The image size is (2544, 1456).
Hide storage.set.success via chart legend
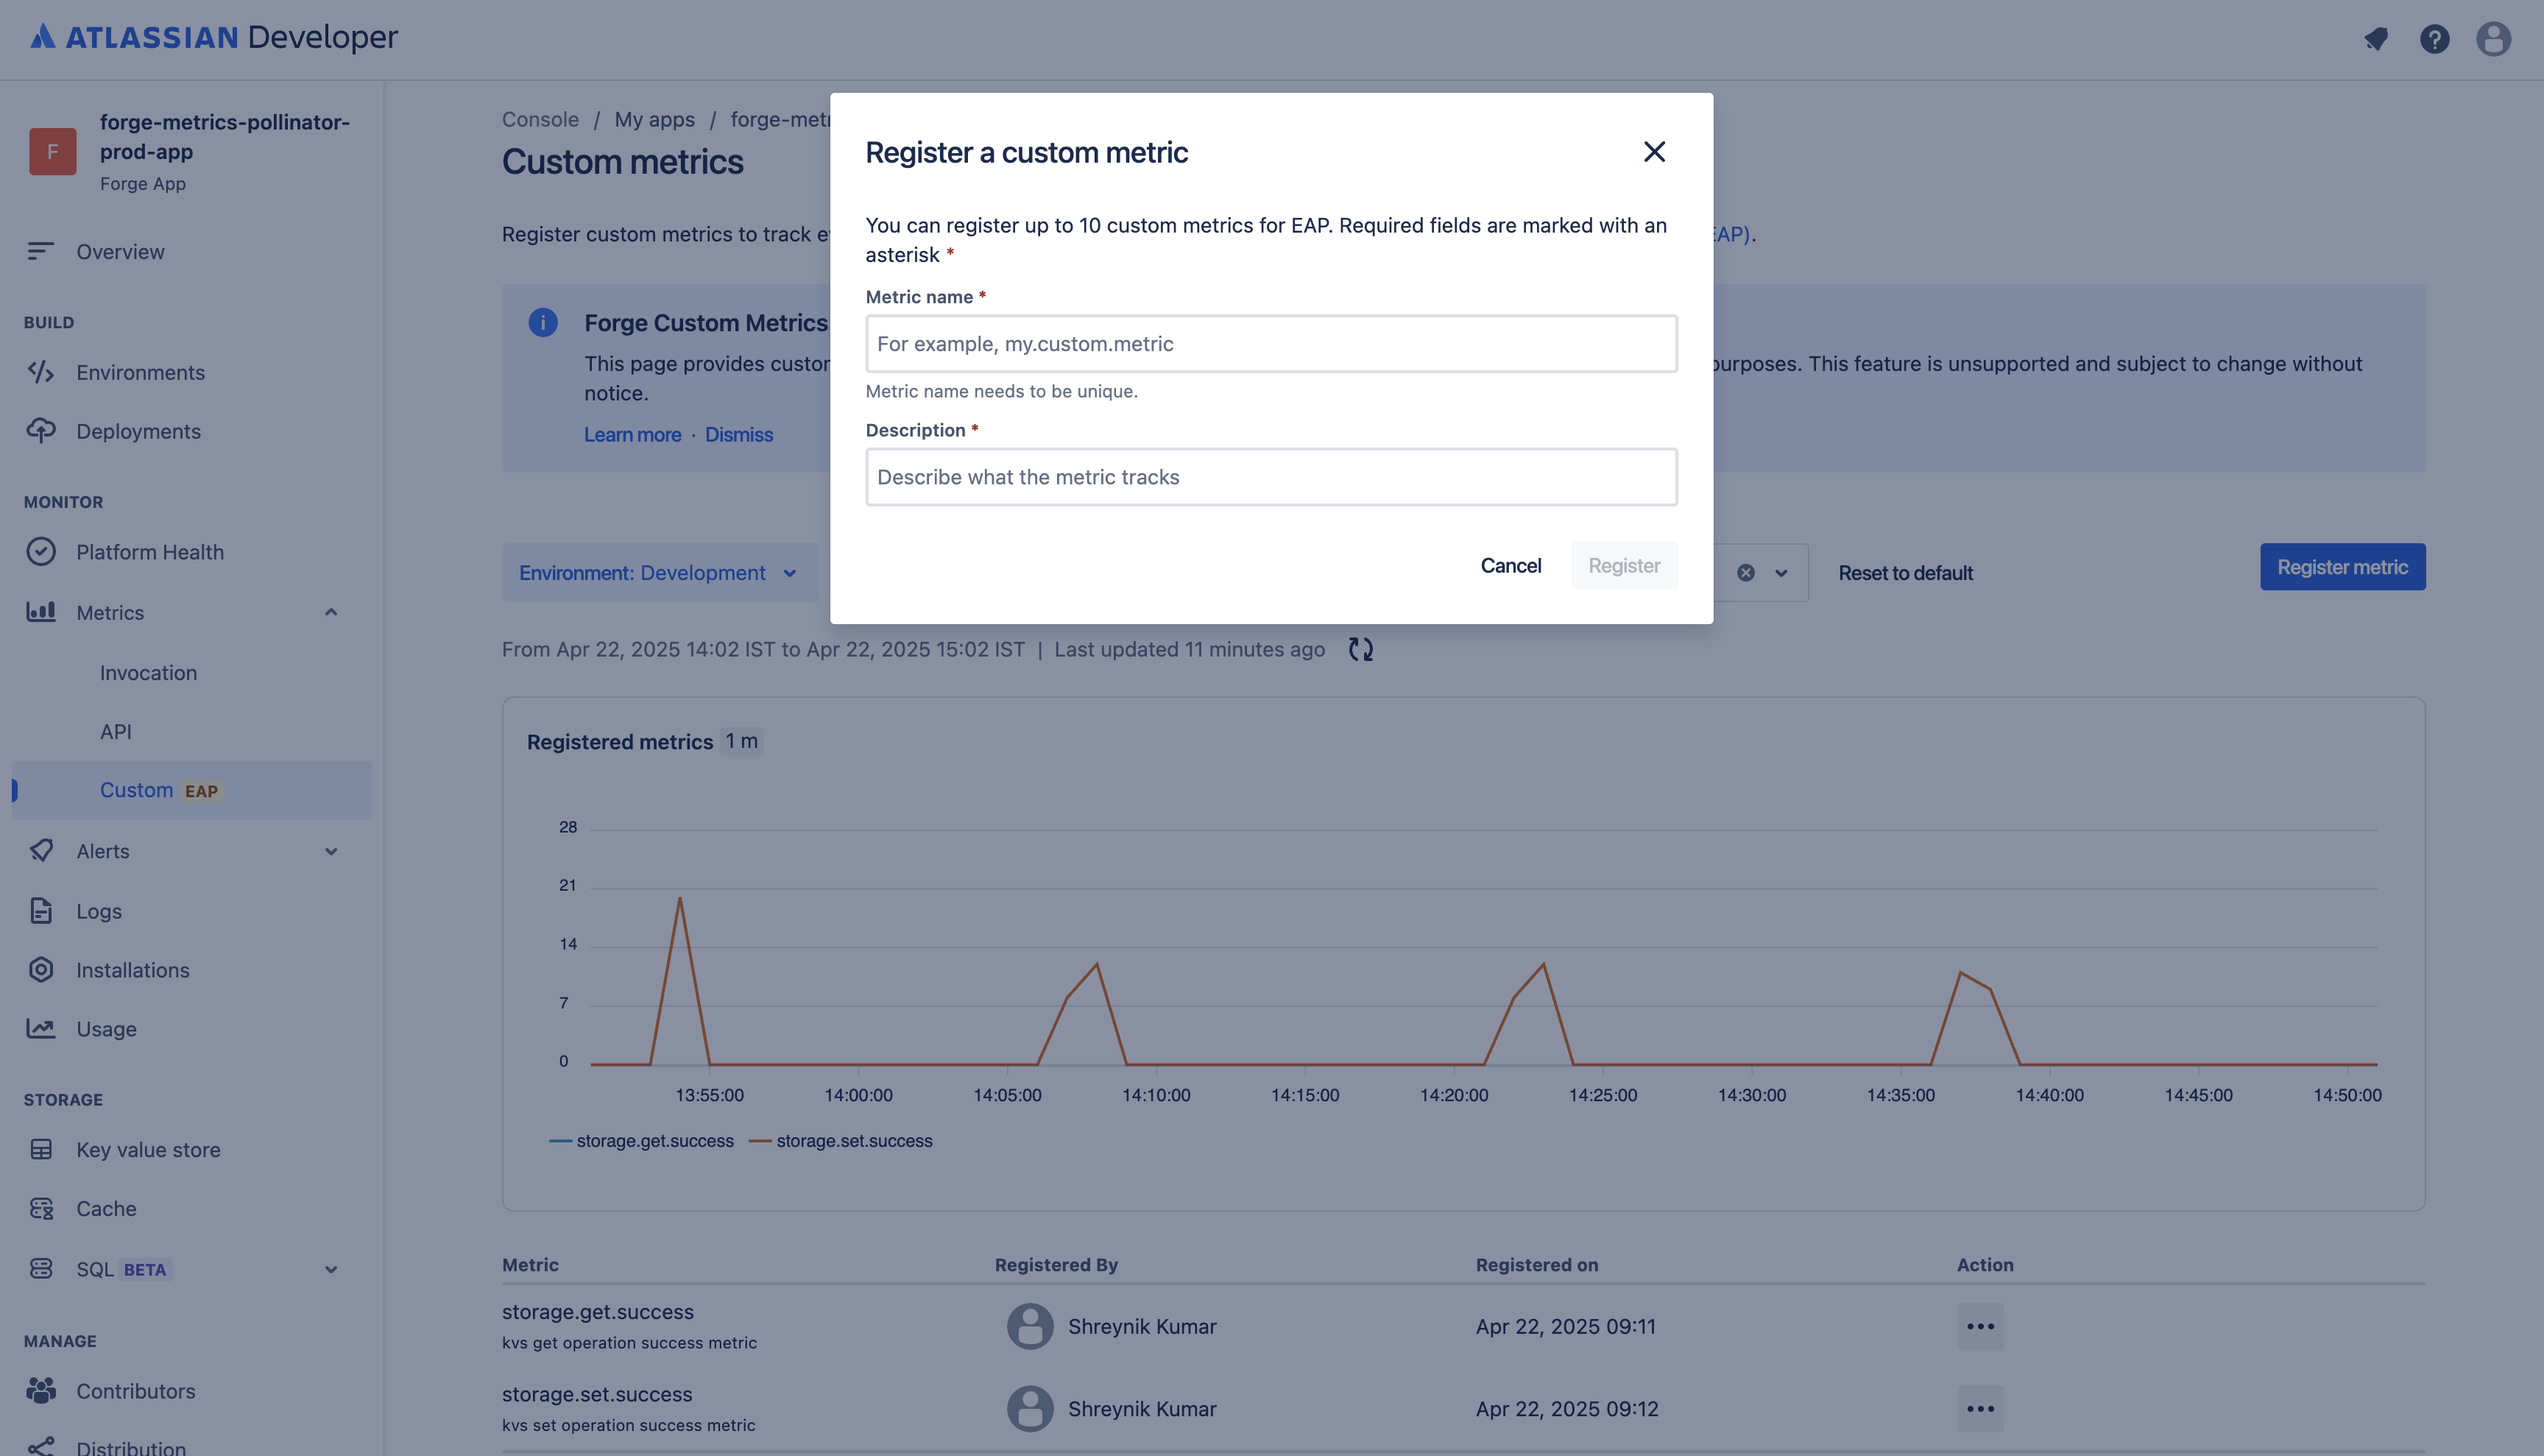(x=855, y=1140)
